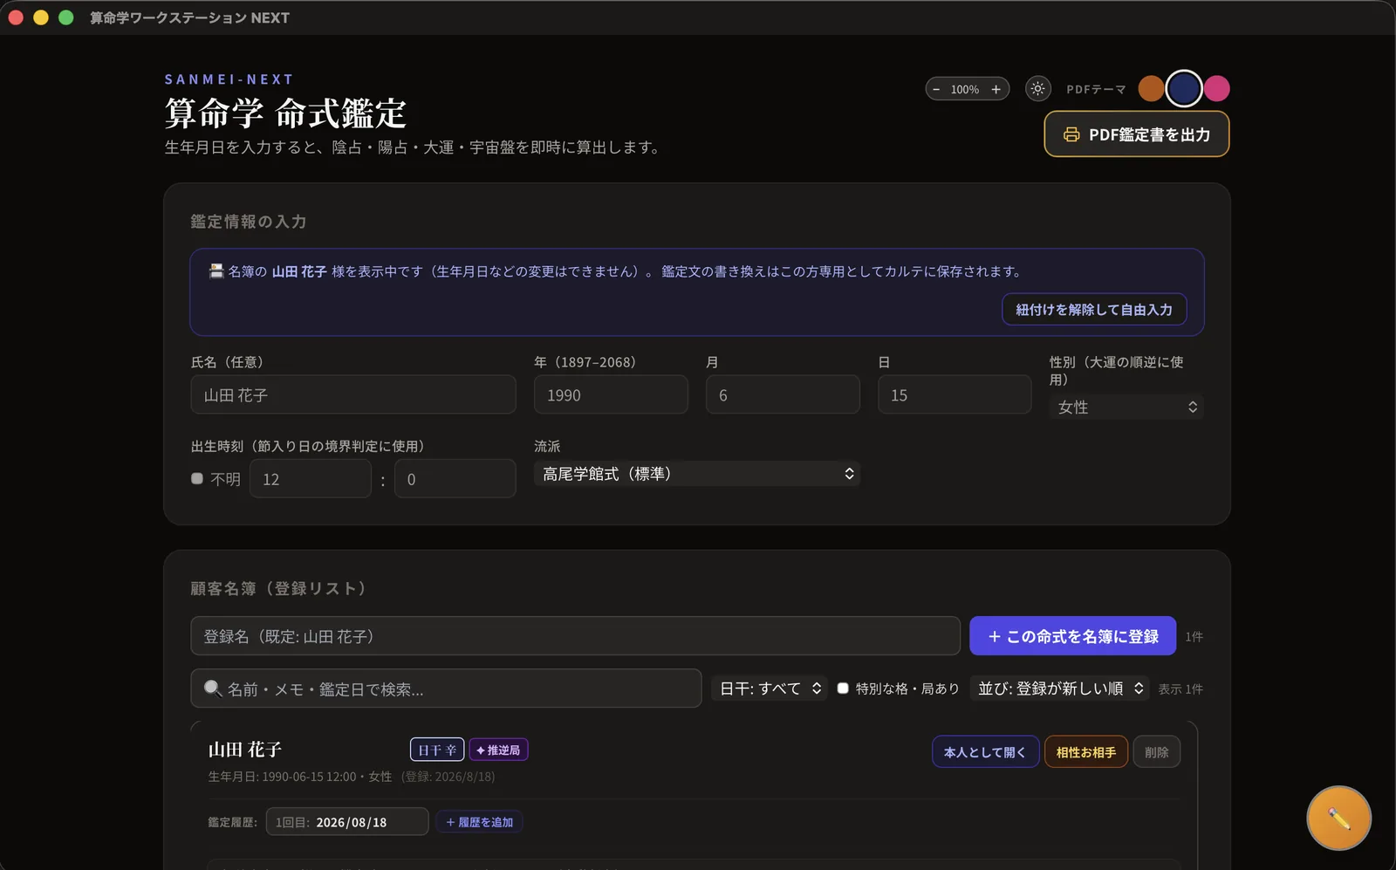
Task: Click 相性お相手 button for 山田 花子
Action: click(x=1086, y=752)
